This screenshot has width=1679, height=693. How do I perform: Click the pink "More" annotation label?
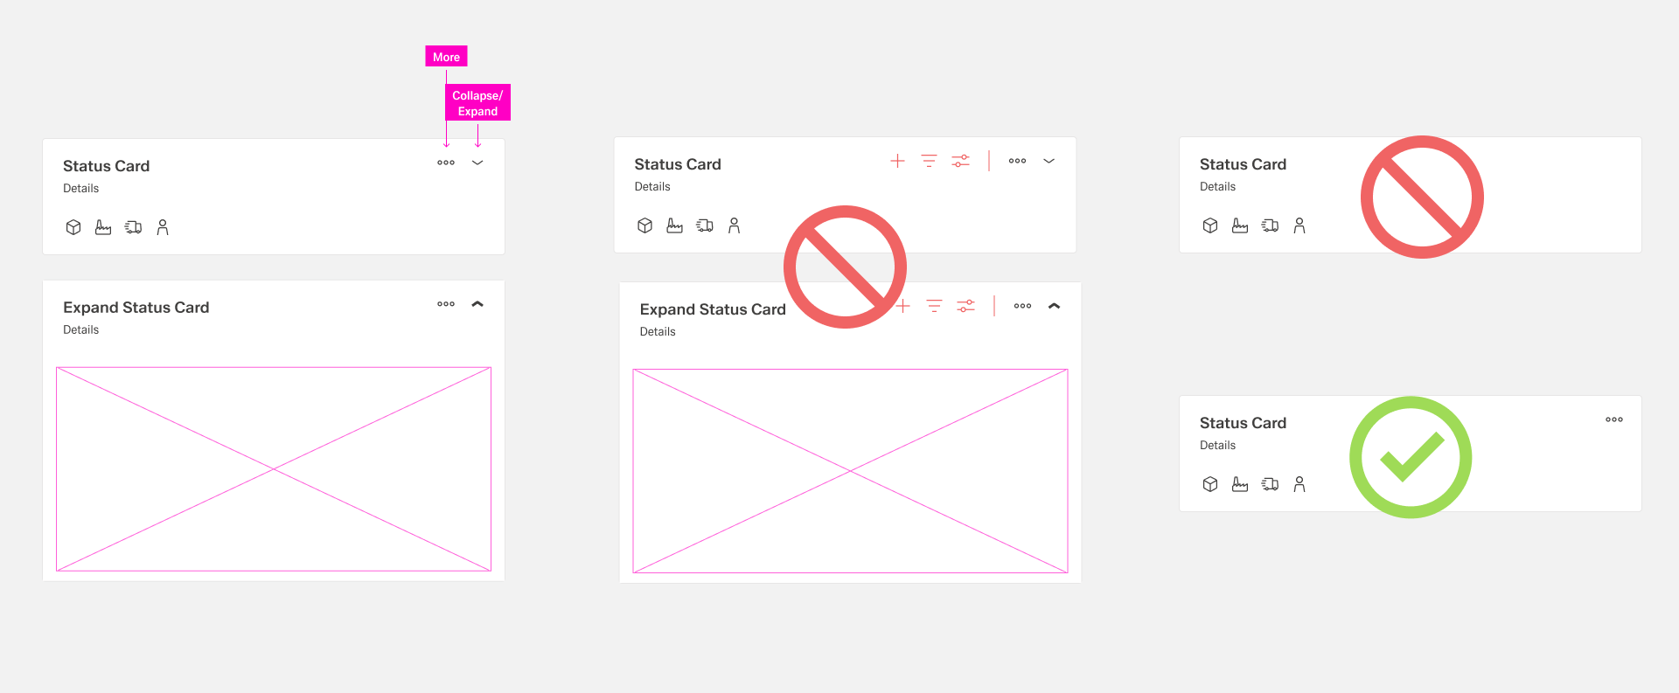(446, 57)
